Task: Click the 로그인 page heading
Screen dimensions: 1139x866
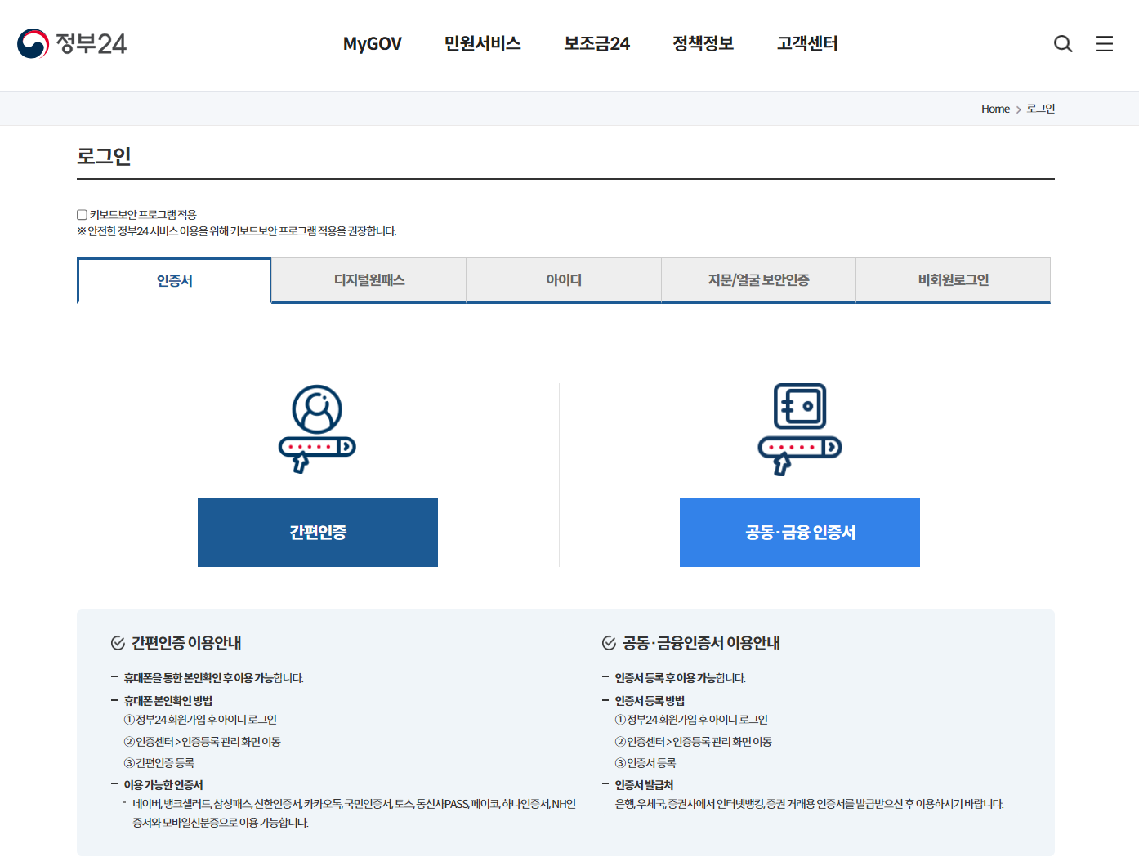Action: (104, 156)
